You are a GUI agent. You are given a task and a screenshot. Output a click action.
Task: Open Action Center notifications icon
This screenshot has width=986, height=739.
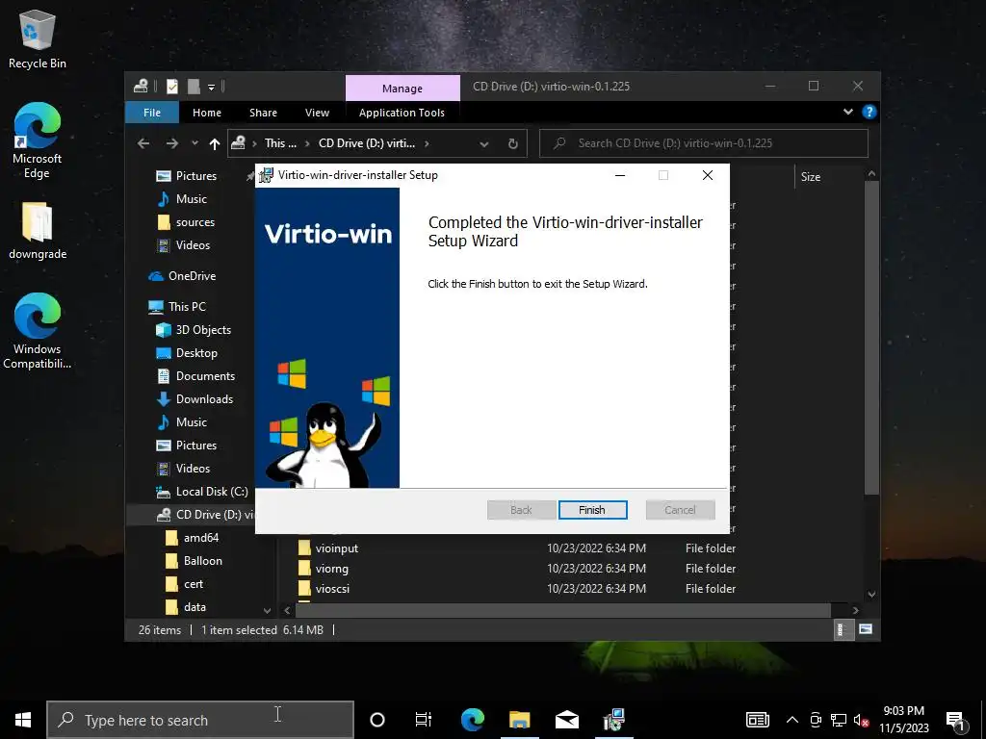coord(956,721)
